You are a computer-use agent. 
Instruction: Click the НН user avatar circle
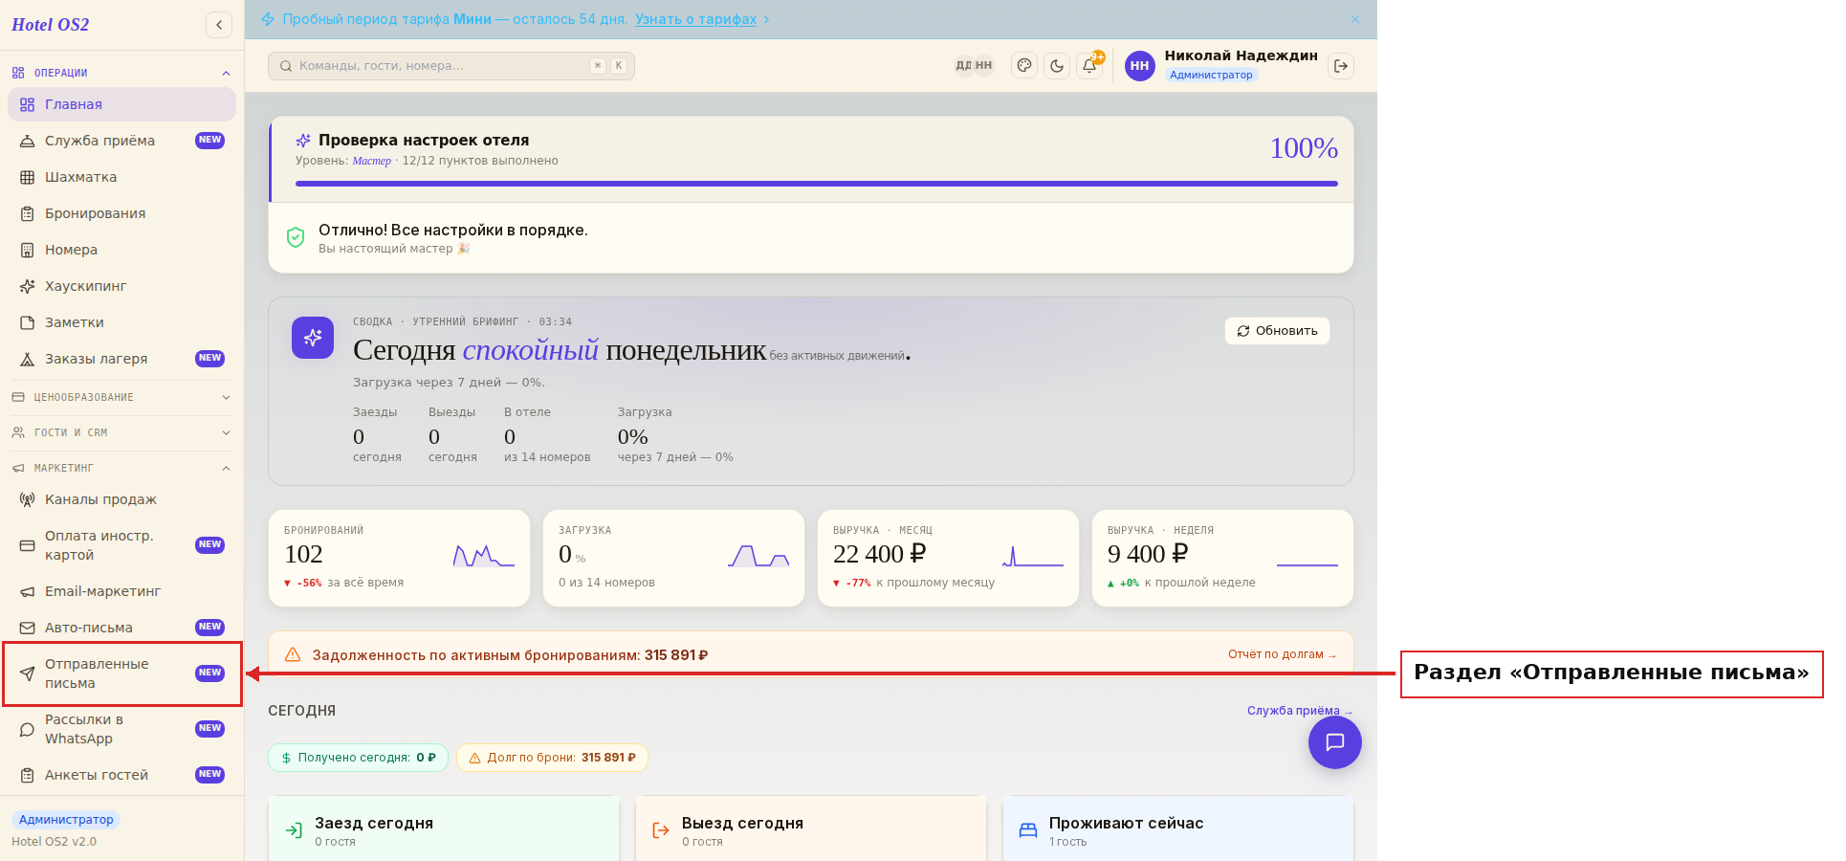[1139, 66]
